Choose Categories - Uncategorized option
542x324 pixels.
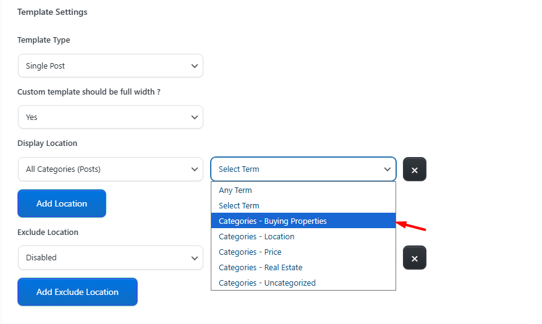click(x=267, y=283)
